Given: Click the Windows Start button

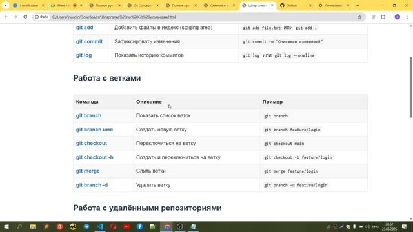Looking at the screenshot, I should click(x=6, y=226).
